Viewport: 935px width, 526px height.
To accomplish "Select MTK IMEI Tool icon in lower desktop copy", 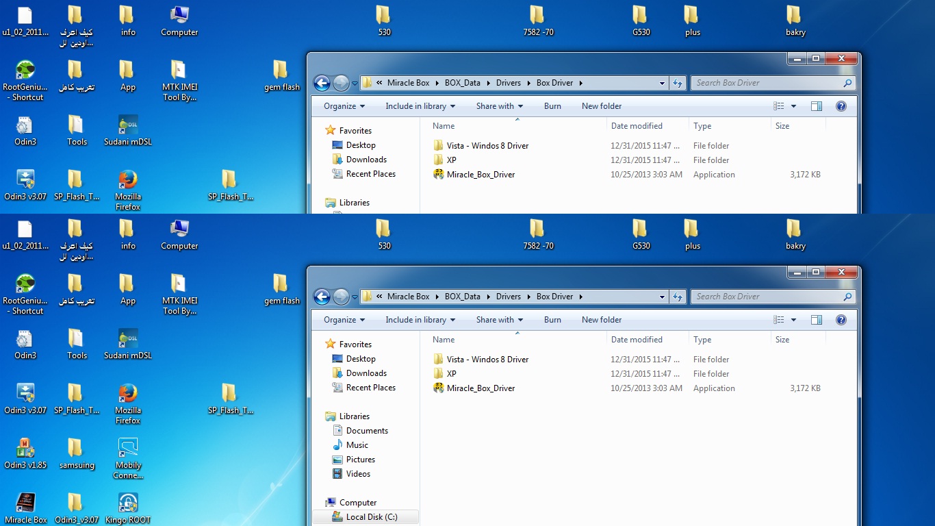I will pyautogui.click(x=179, y=295).
